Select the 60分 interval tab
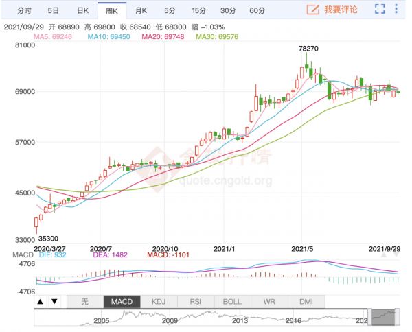 tap(257, 10)
